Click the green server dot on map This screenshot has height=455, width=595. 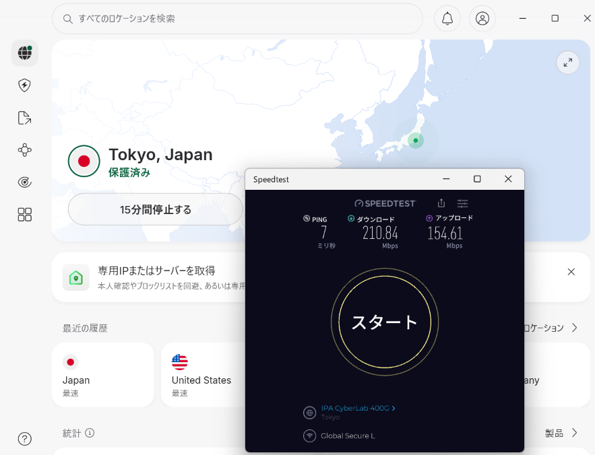coord(416,141)
